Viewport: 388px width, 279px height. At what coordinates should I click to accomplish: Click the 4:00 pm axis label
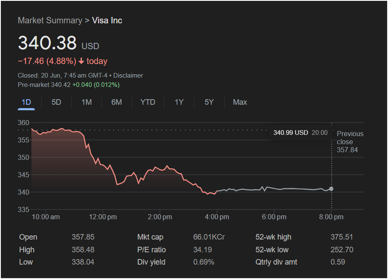pyautogui.click(x=217, y=217)
